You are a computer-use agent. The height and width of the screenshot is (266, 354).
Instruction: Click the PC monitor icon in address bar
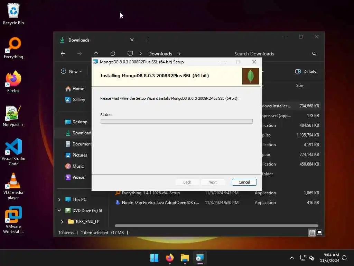(130, 54)
